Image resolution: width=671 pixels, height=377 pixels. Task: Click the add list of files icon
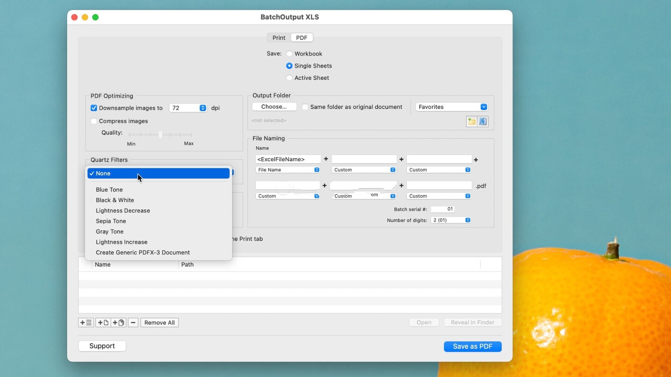tap(86, 323)
